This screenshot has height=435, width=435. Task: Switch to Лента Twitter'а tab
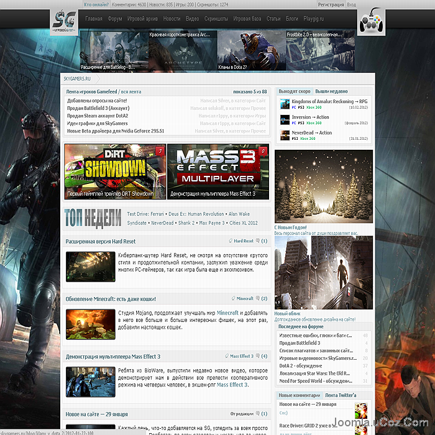341,395
